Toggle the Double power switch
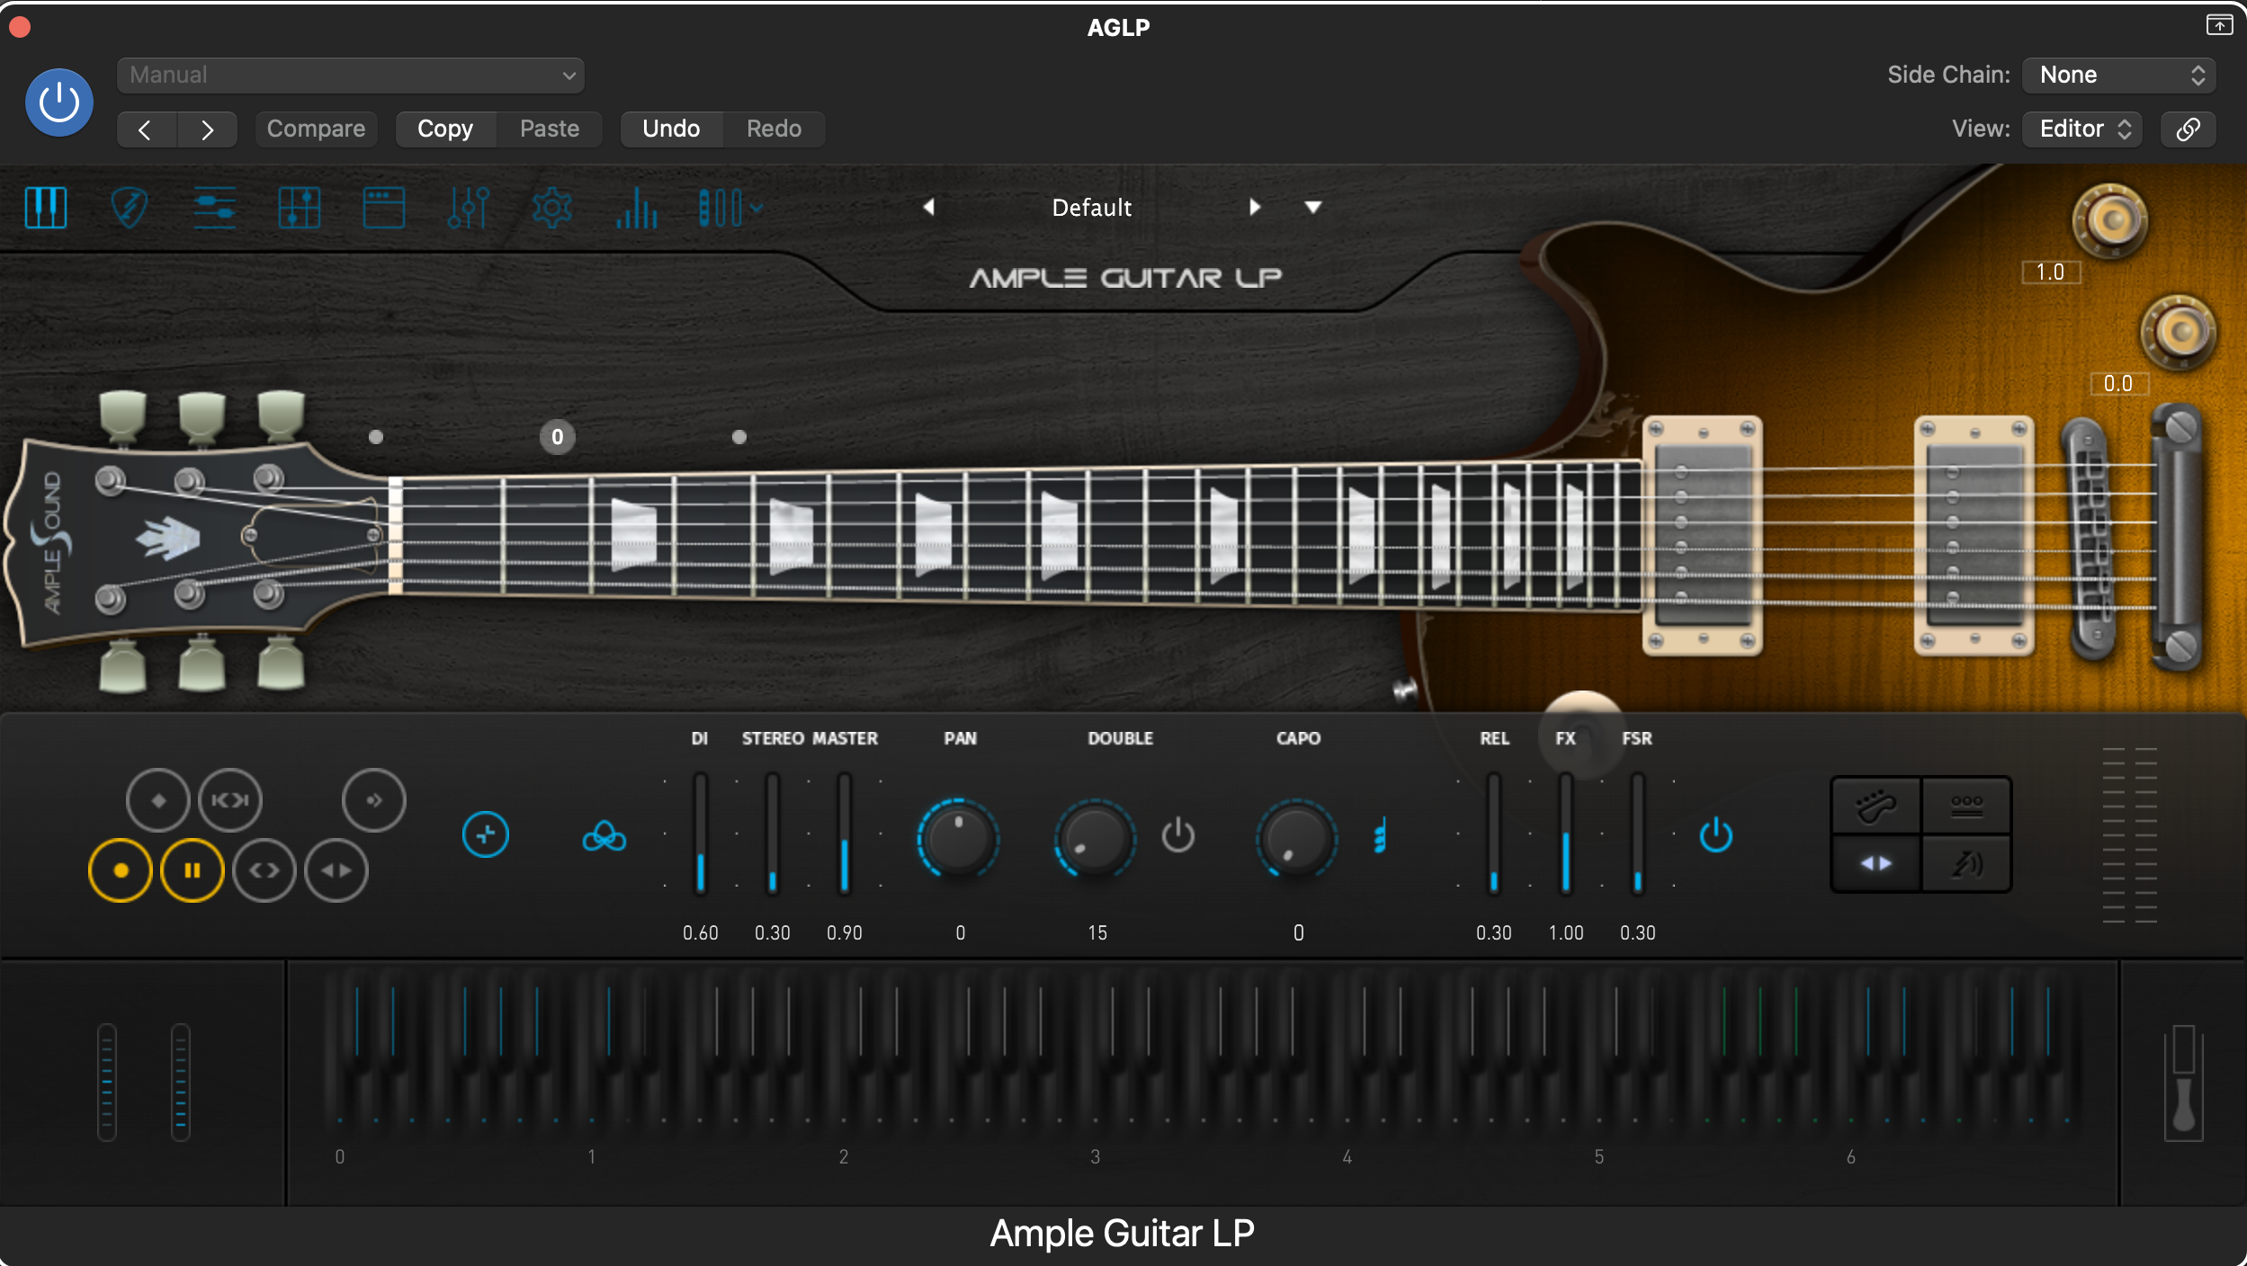The width and height of the screenshot is (2247, 1266). pyautogui.click(x=1177, y=835)
